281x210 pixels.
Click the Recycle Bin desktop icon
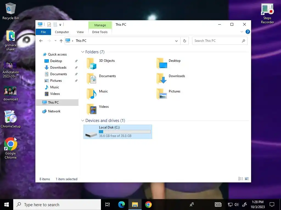coord(11,11)
